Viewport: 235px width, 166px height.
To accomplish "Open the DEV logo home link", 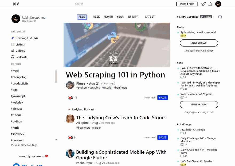I will coord(16,4).
